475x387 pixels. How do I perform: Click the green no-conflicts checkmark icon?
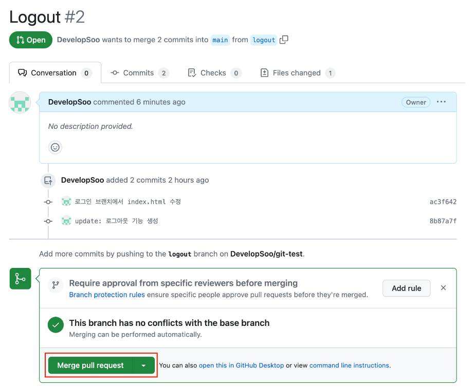56,325
